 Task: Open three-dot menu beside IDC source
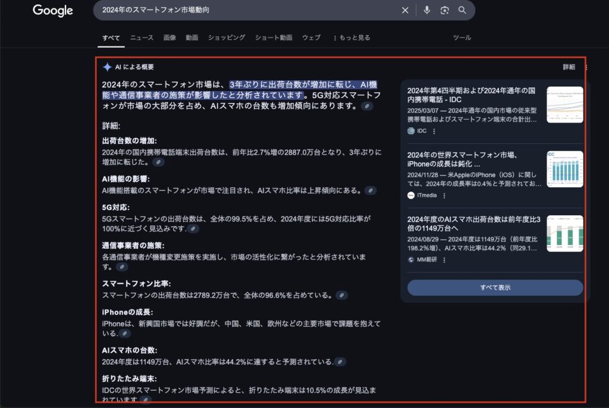pos(434,131)
